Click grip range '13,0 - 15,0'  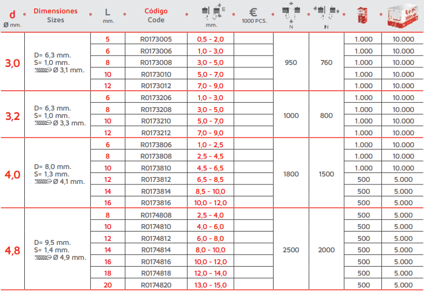pyautogui.click(x=211, y=285)
